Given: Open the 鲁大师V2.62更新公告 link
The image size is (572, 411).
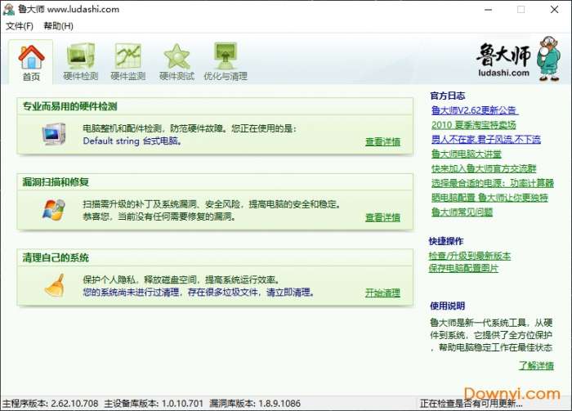Looking at the screenshot, I should [475, 110].
